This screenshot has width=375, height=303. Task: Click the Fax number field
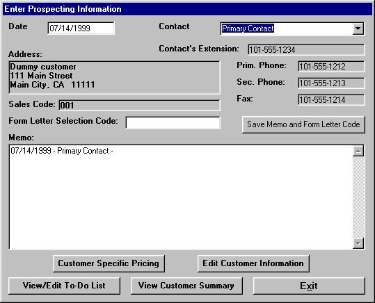(x=331, y=99)
